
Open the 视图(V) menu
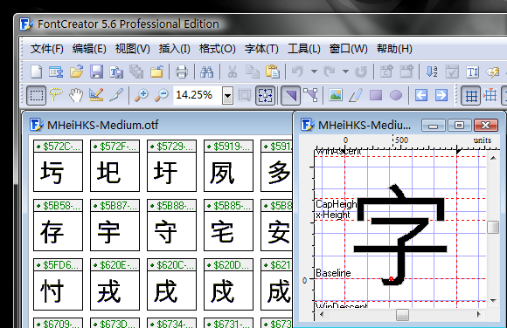click(133, 49)
